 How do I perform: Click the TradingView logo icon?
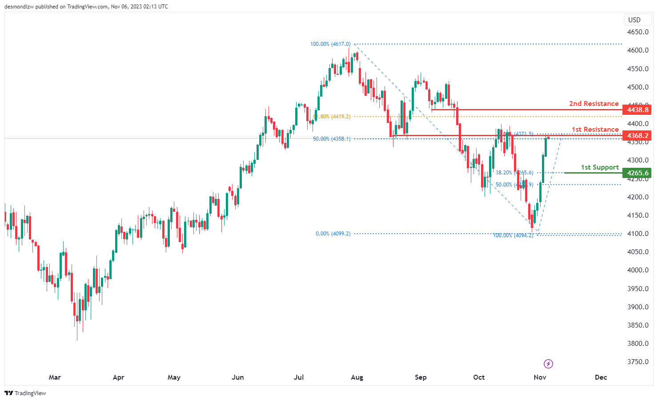coord(8,393)
